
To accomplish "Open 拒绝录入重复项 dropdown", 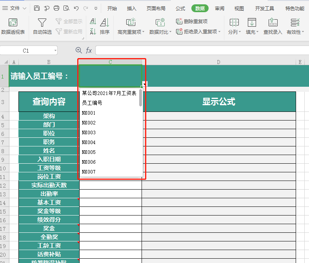I will point(198,31).
